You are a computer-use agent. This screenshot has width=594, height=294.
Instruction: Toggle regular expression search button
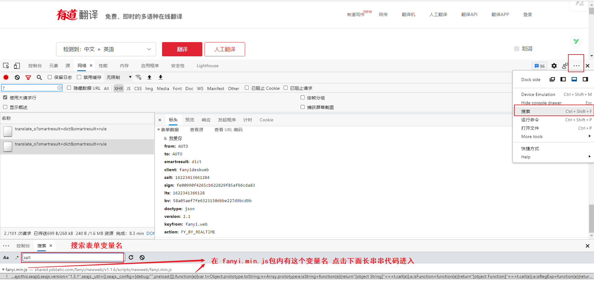click(17, 257)
